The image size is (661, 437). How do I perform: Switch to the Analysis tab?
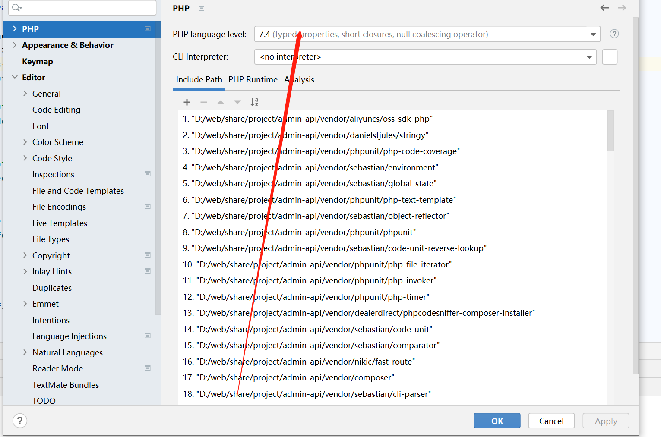(x=299, y=80)
